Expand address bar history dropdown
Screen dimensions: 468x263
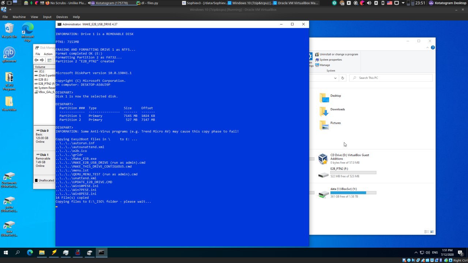(335, 78)
